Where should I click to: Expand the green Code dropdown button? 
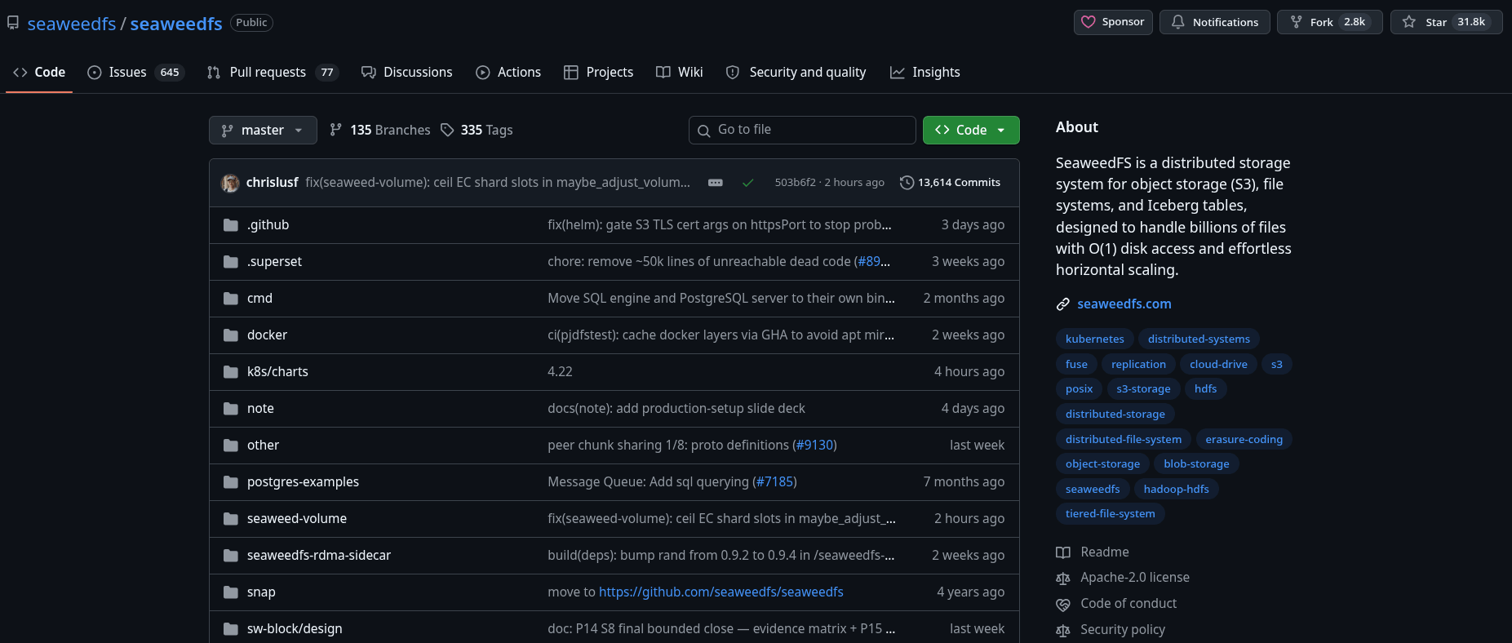coord(971,130)
